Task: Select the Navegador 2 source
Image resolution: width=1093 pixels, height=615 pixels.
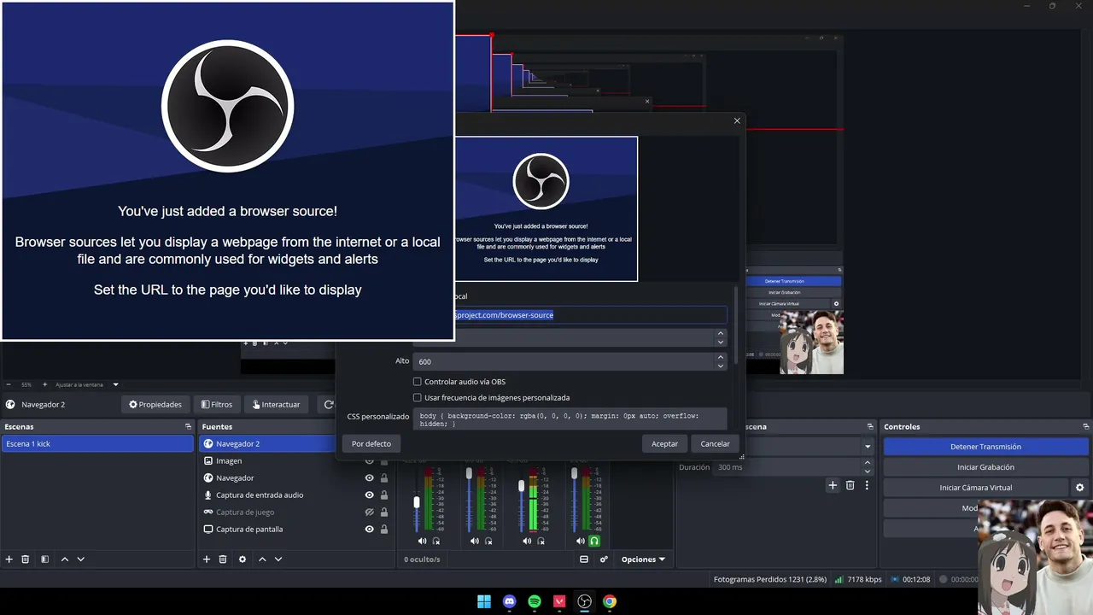Action: click(267, 444)
